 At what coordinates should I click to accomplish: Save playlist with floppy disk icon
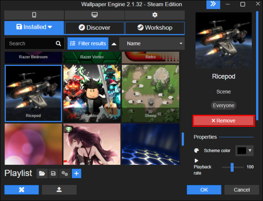coord(53,174)
